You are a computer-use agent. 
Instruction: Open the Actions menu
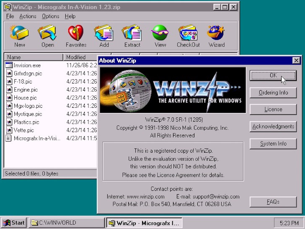tap(28, 16)
